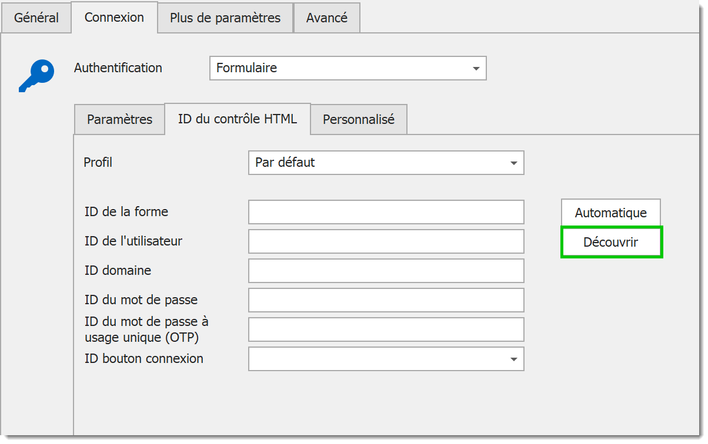Viewport: 708px width, 444px height.
Task: Click the Automatique button
Action: (x=610, y=212)
